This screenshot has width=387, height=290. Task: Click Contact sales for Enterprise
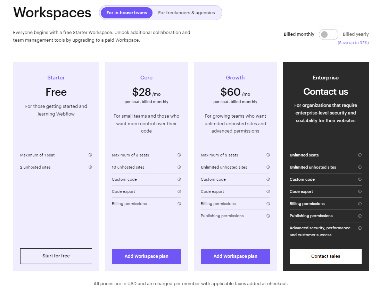pyautogui.click(x=326, y=256)
